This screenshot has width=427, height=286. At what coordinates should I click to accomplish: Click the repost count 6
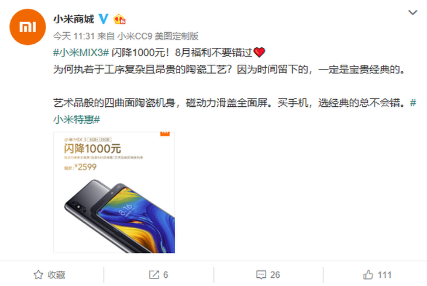point(166,275)
